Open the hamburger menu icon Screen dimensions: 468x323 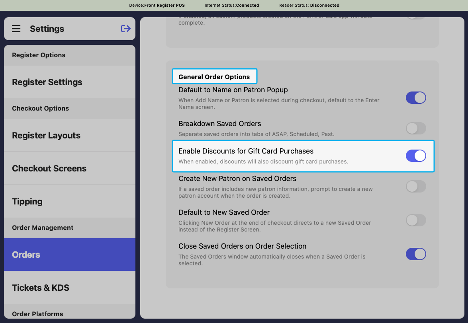point(16,29)
